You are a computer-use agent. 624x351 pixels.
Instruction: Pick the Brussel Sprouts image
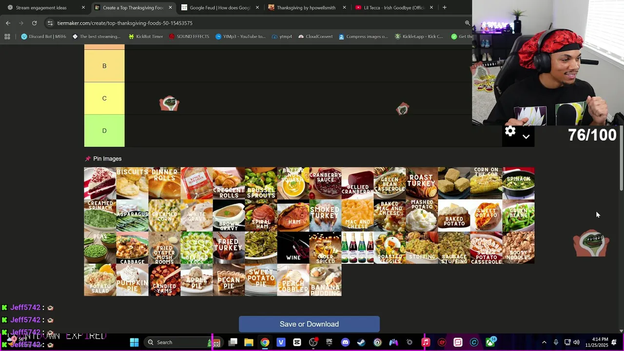coord(261,183)
